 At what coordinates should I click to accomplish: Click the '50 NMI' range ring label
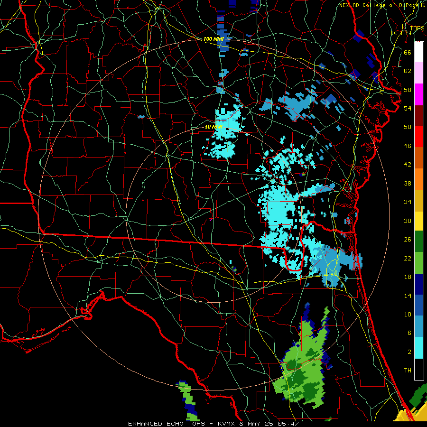coord(213,127)
